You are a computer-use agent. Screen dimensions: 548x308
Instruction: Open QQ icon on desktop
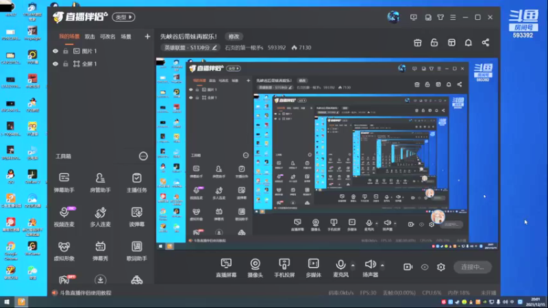coord(11,176)
